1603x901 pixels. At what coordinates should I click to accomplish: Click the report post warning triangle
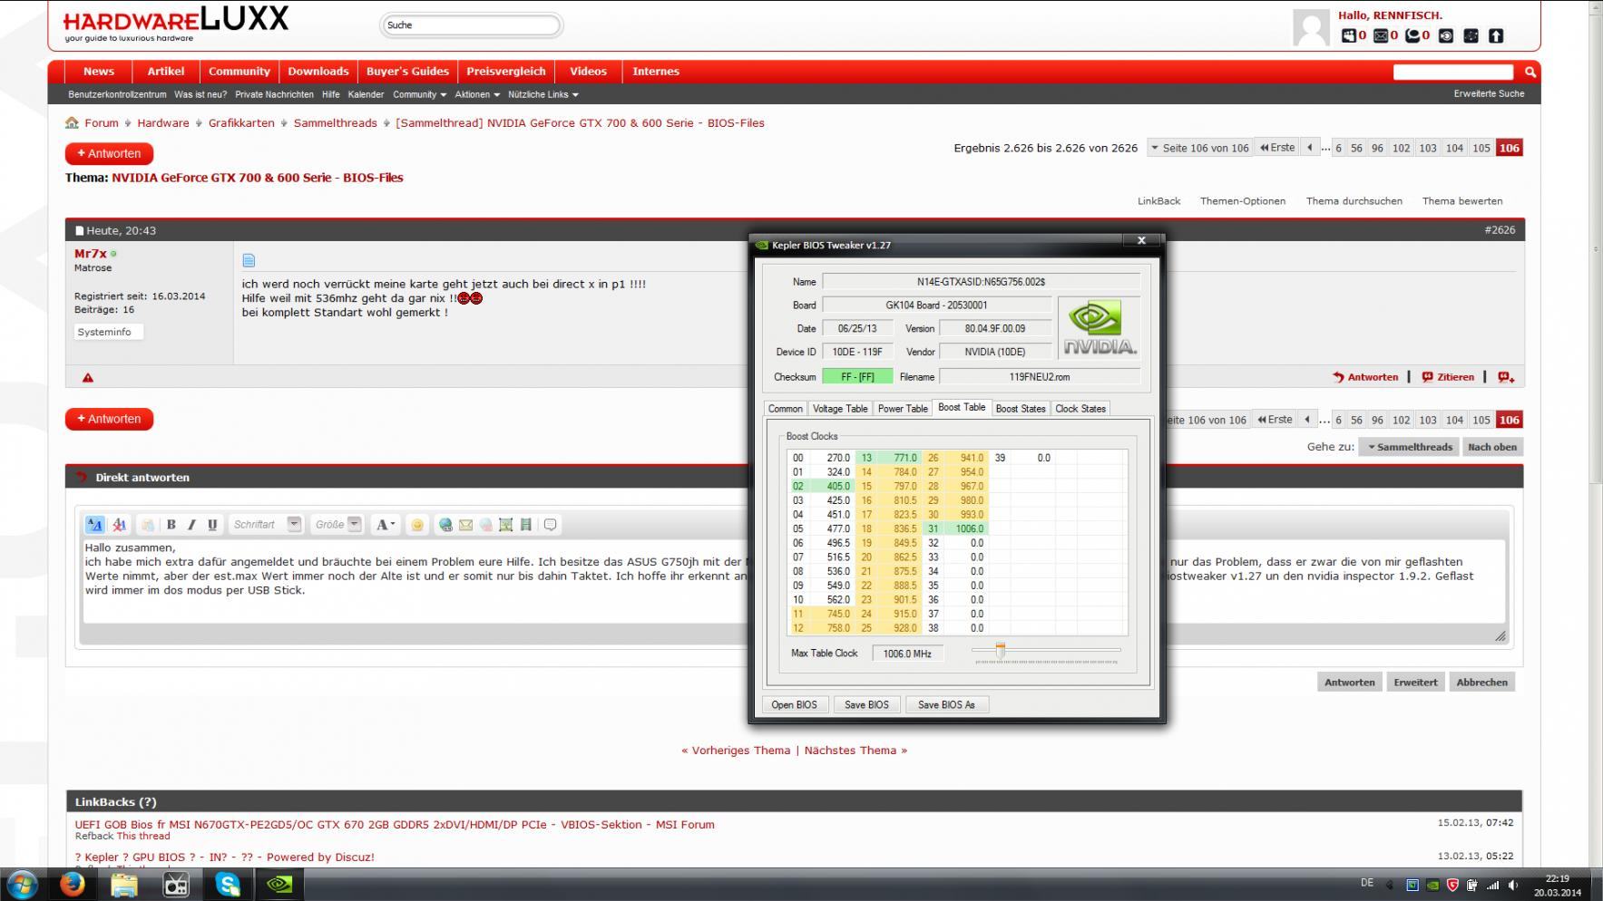88,377
